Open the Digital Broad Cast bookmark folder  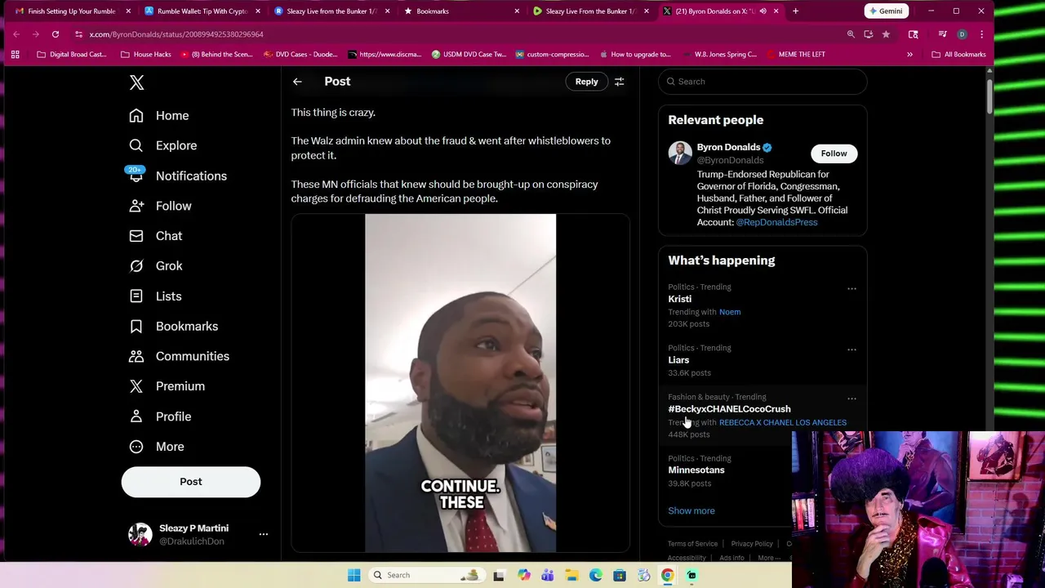(72, 55)
